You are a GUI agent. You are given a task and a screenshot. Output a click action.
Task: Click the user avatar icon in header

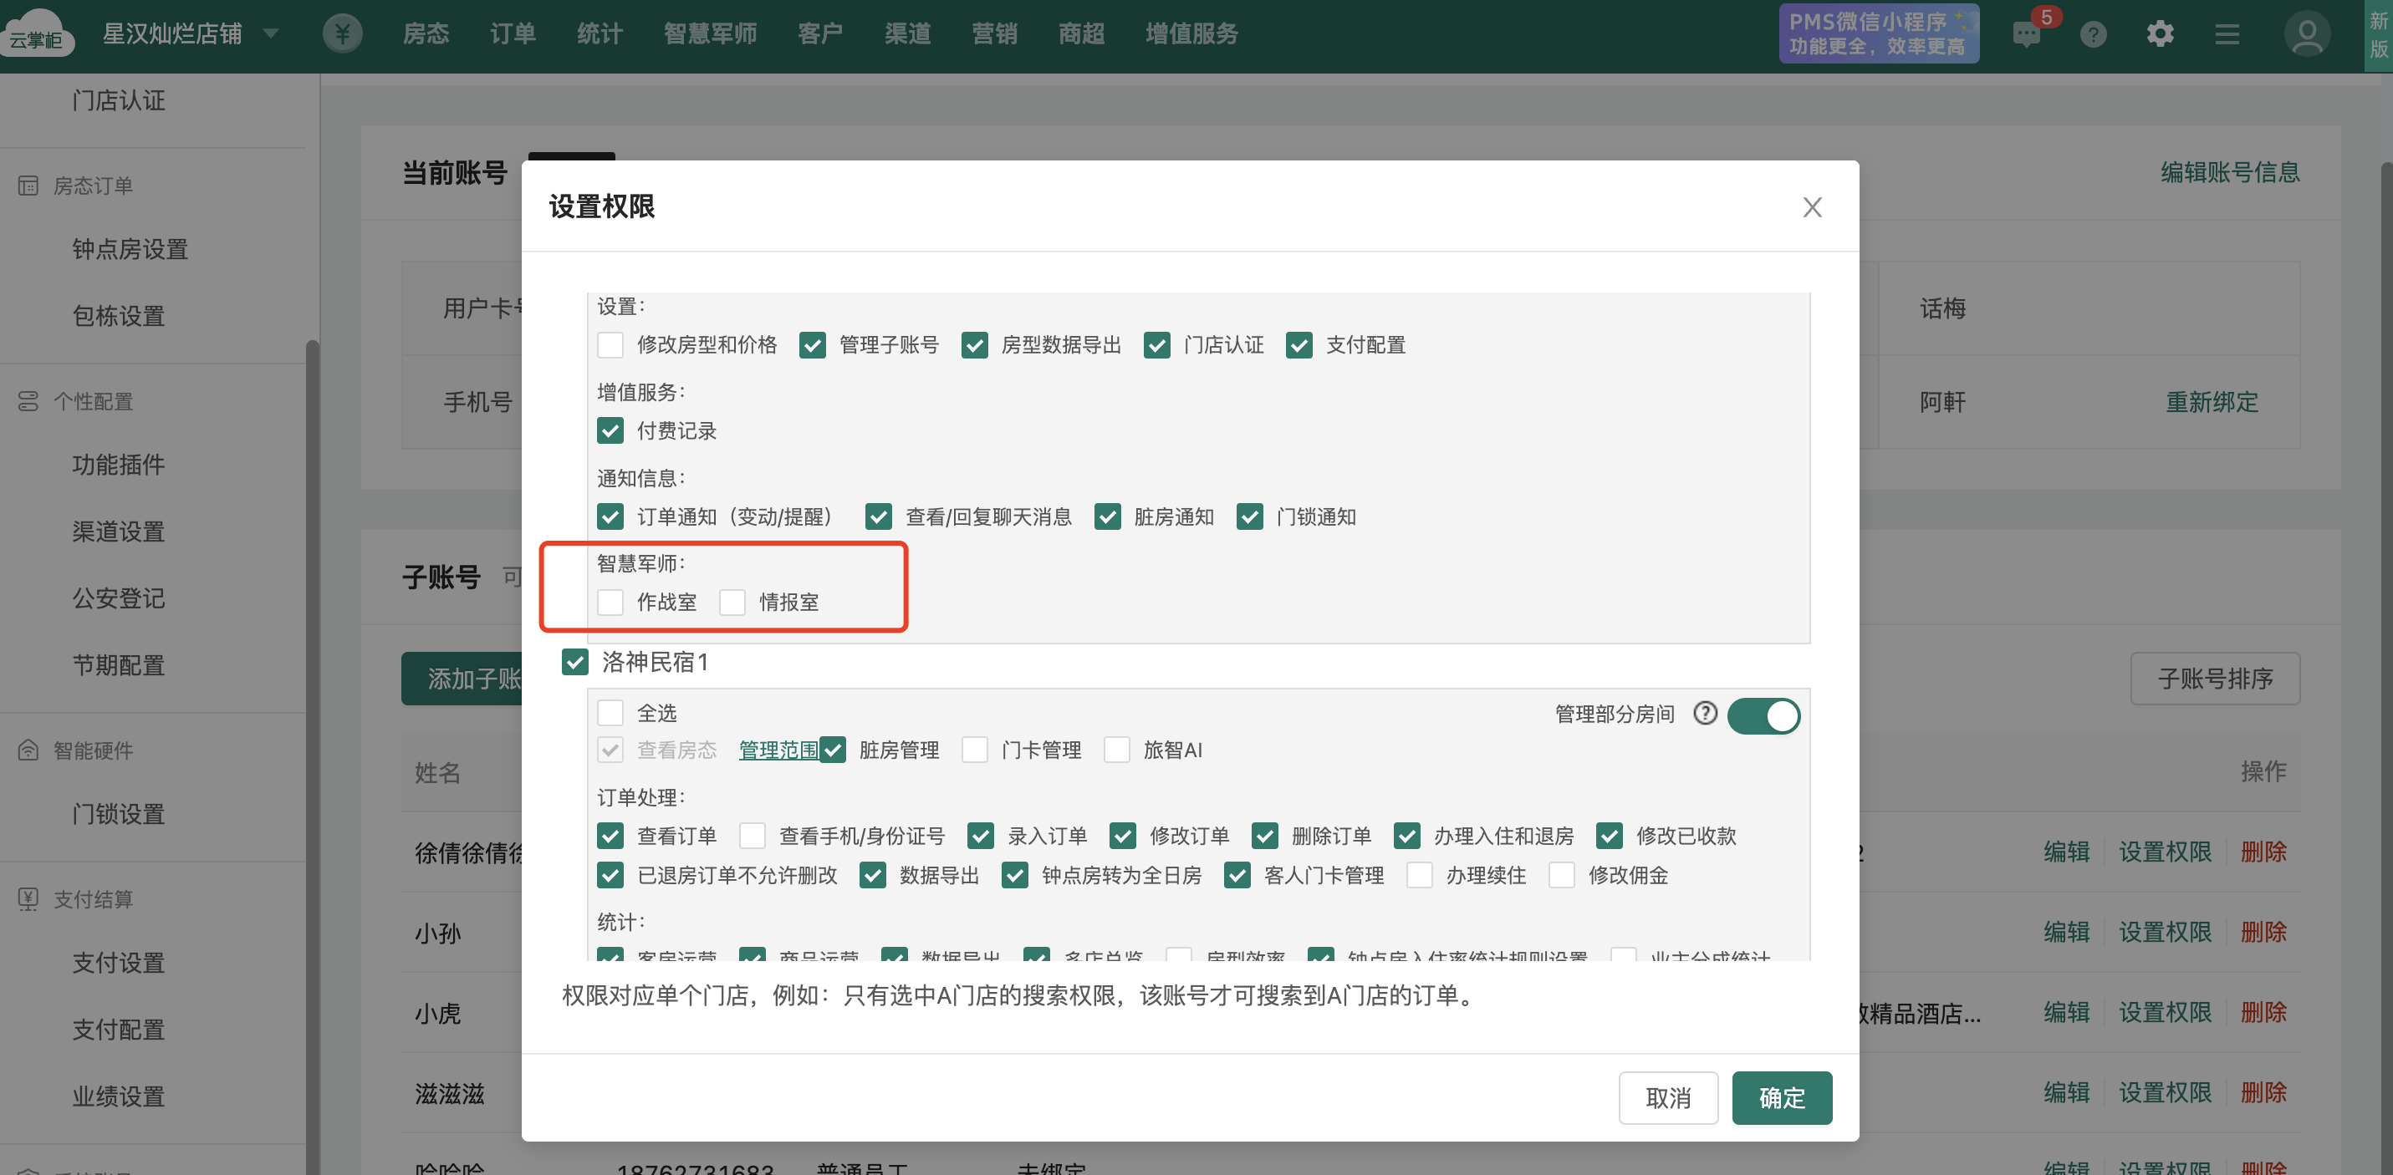tap(2307, 34)
